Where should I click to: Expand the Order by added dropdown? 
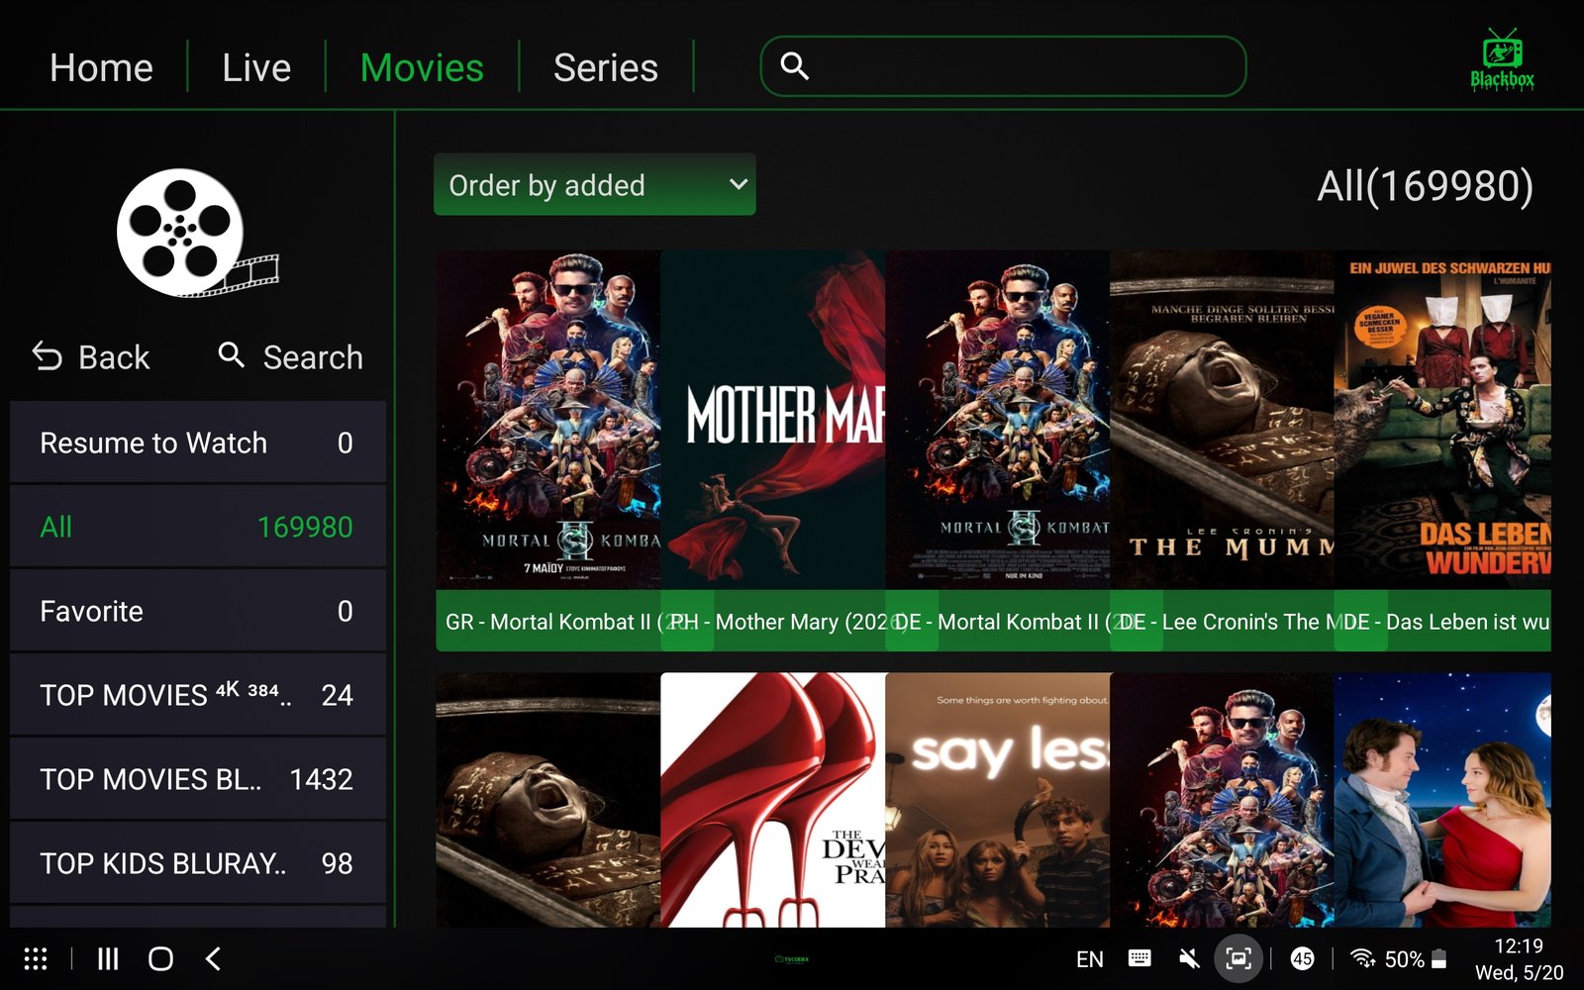595,184
